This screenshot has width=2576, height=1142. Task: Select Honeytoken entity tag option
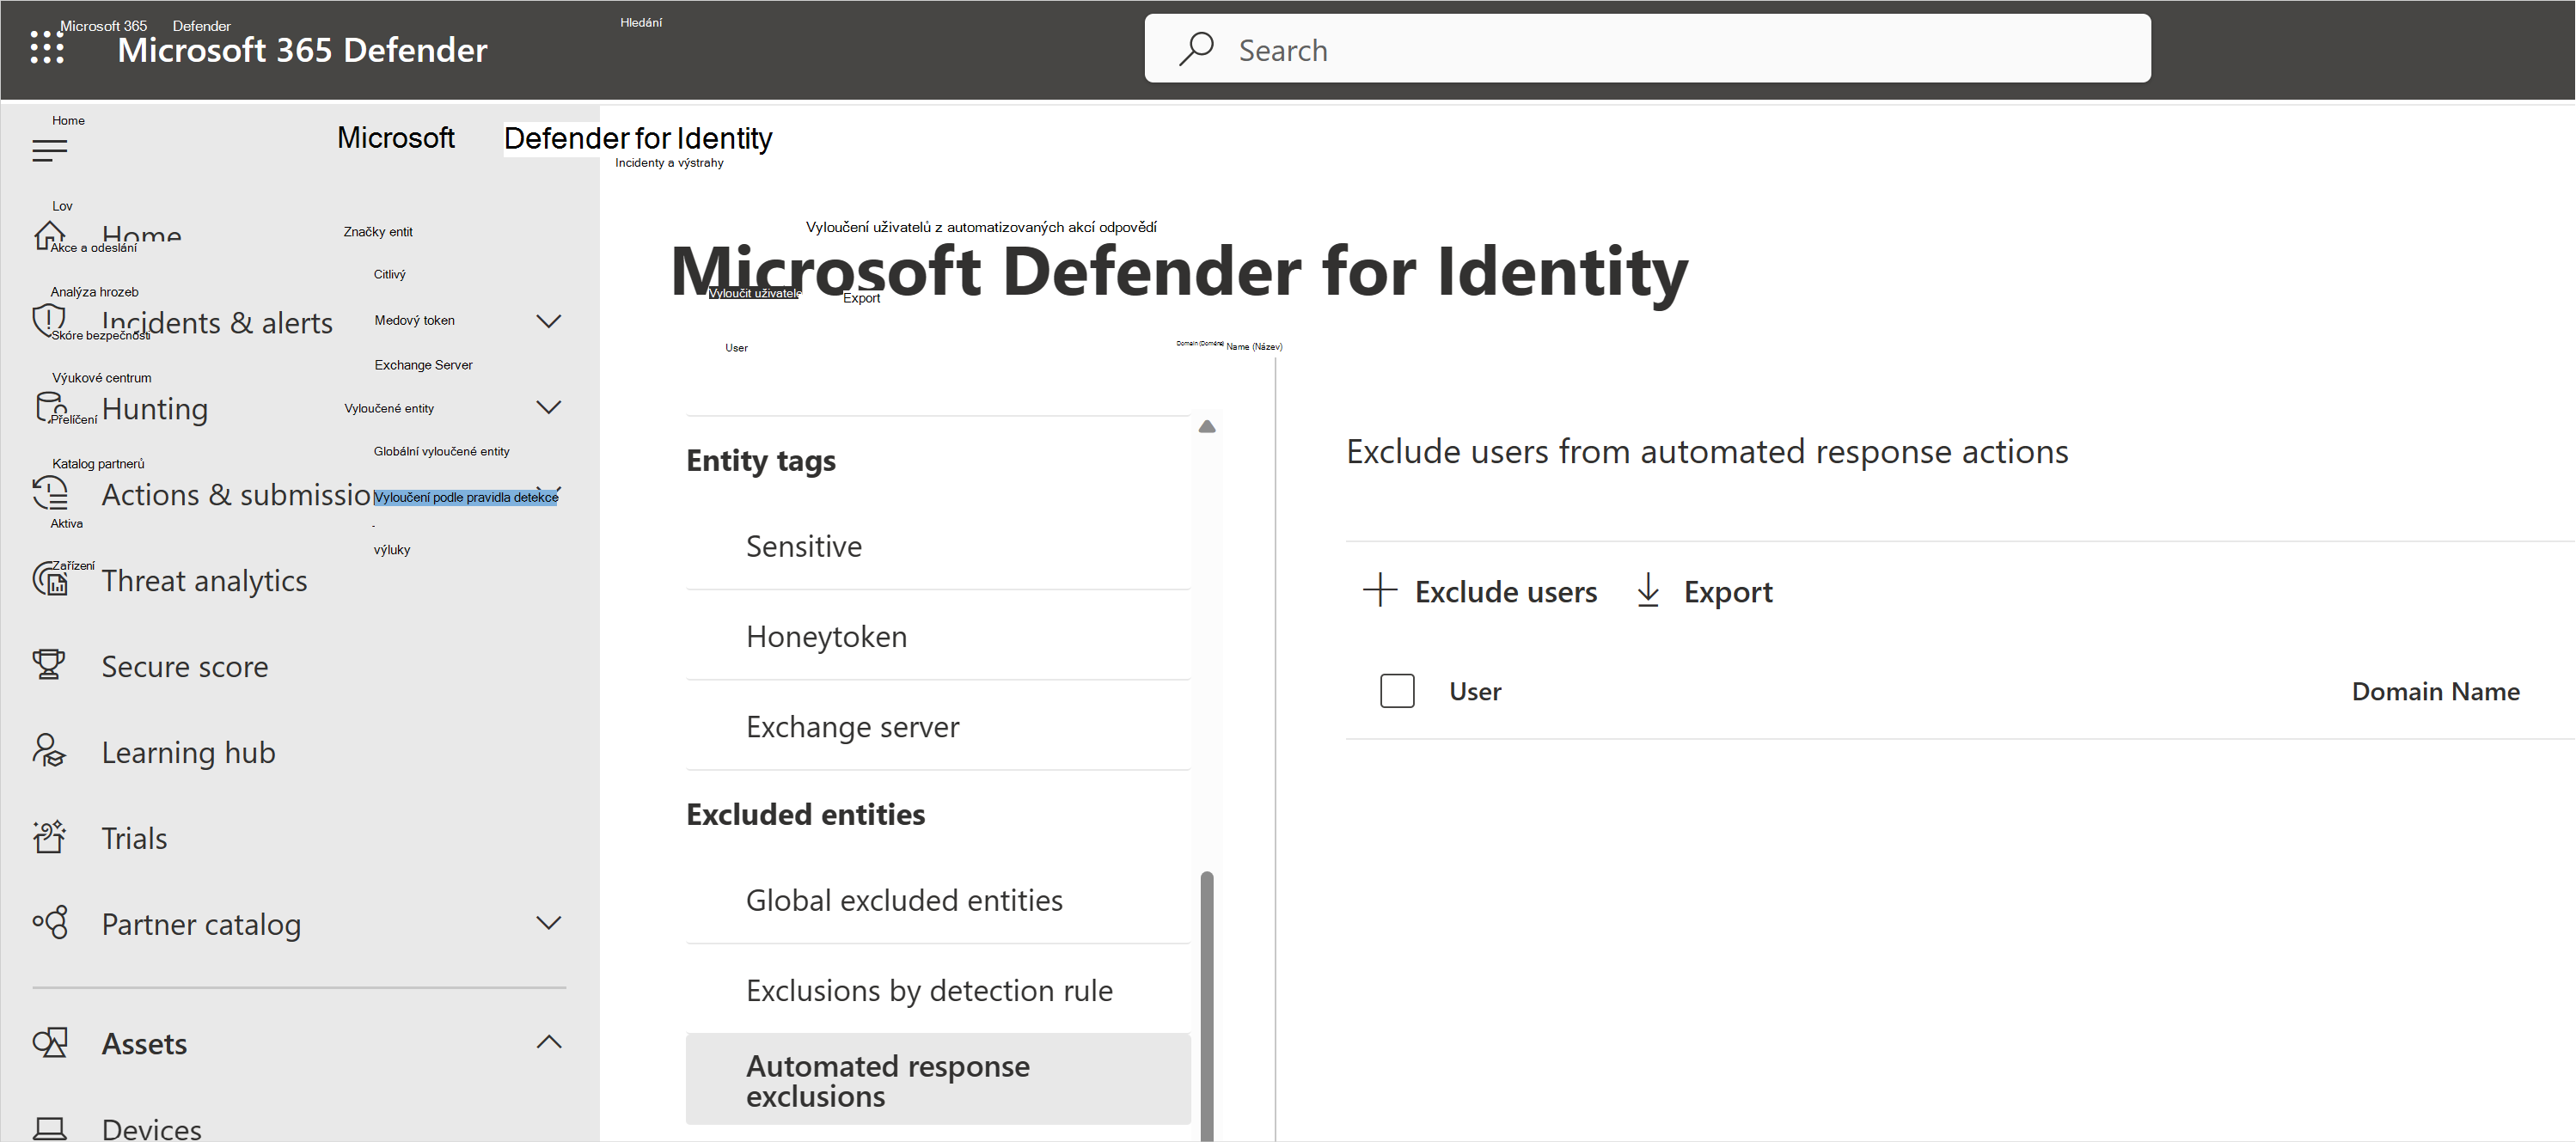(x=828, y=634)
